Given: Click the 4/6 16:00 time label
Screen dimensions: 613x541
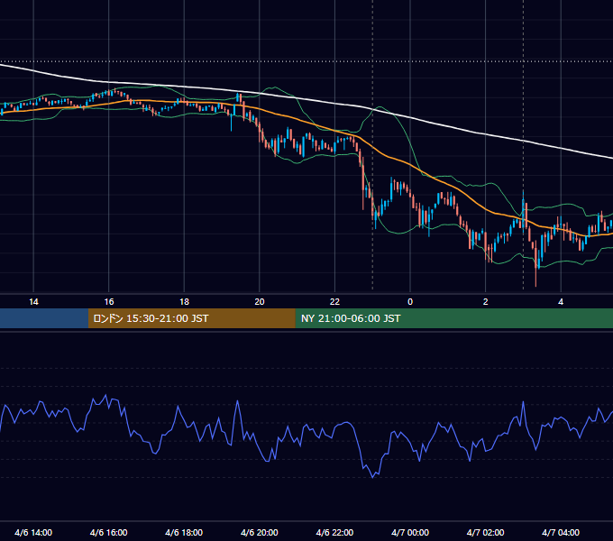Looking at the screenshot, I should coord(109,532).
